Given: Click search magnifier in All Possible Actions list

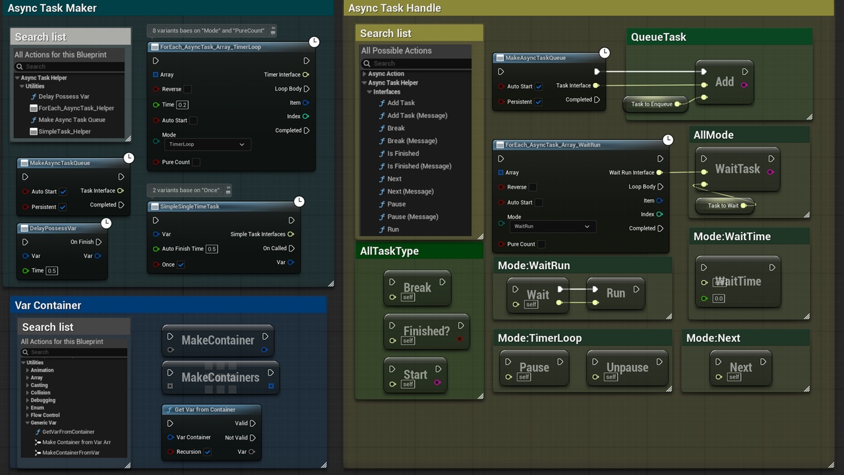Looking at the screenshot, I should point(368,64).
